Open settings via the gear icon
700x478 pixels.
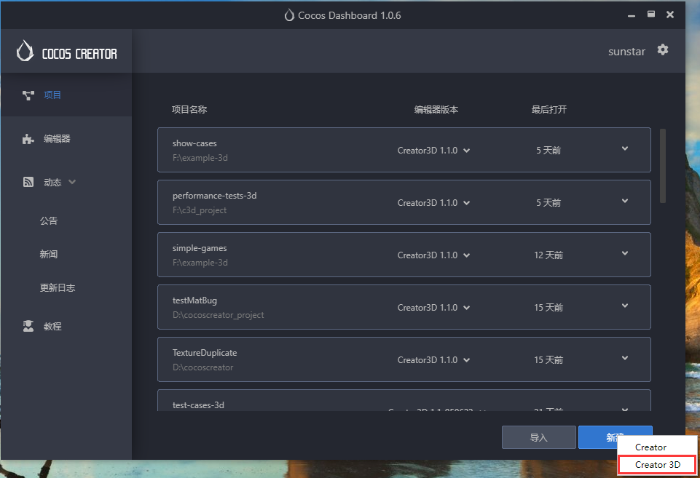click(663, 49)
